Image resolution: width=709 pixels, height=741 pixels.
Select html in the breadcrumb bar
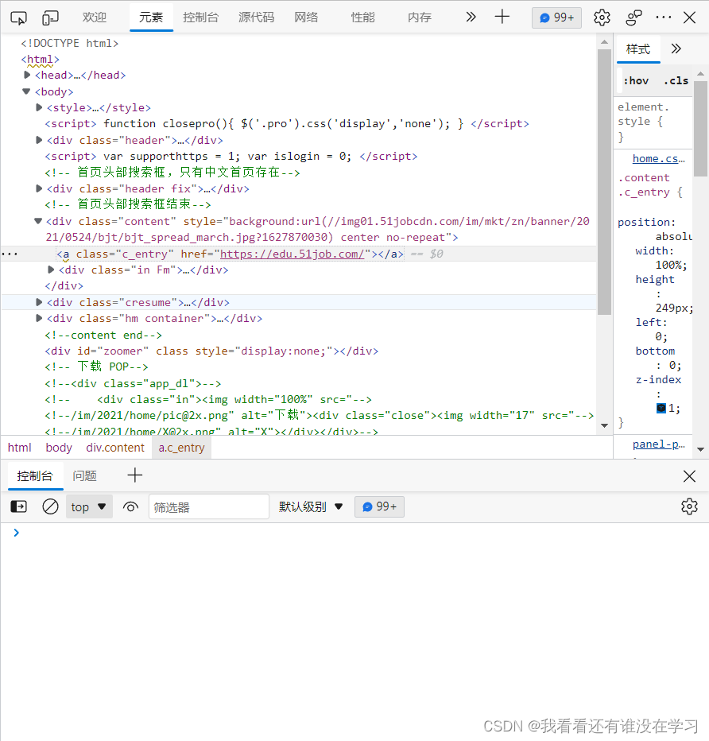(19, 448)
